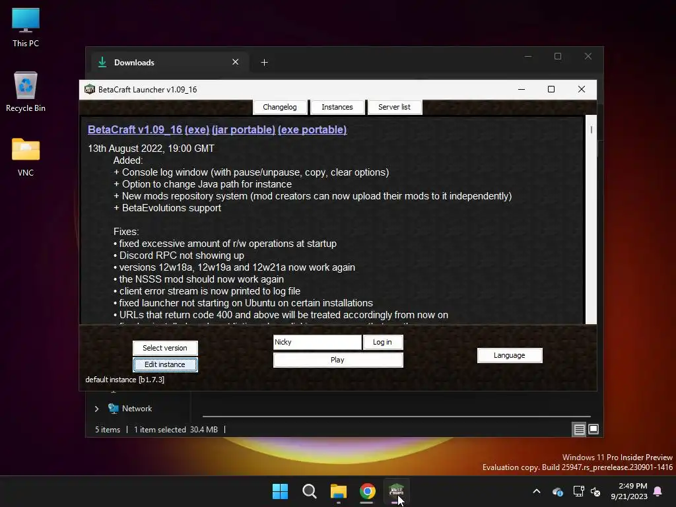Click the File Explorer horizontal scrollbar
This screenshot has width=676, height=507.
click(396, 417)
